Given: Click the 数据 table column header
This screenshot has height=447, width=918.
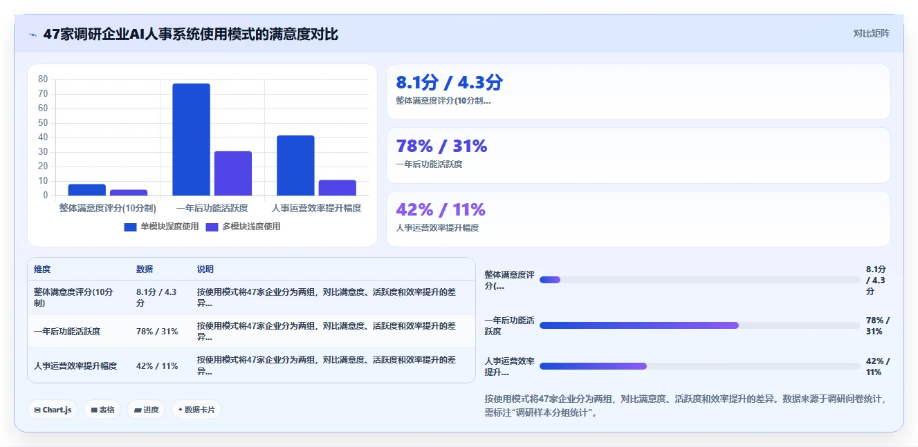Looking at the screenshot, I should 145,269.
